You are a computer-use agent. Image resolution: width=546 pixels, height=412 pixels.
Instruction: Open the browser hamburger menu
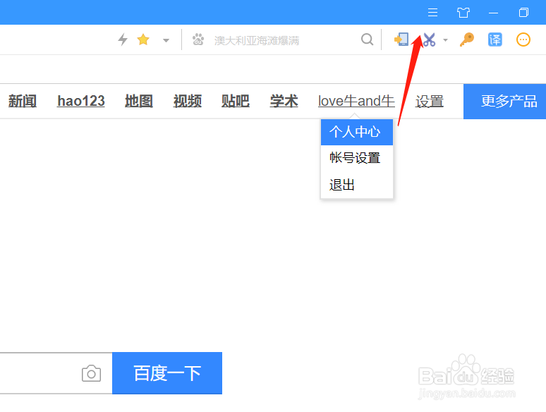coord(432,13)
